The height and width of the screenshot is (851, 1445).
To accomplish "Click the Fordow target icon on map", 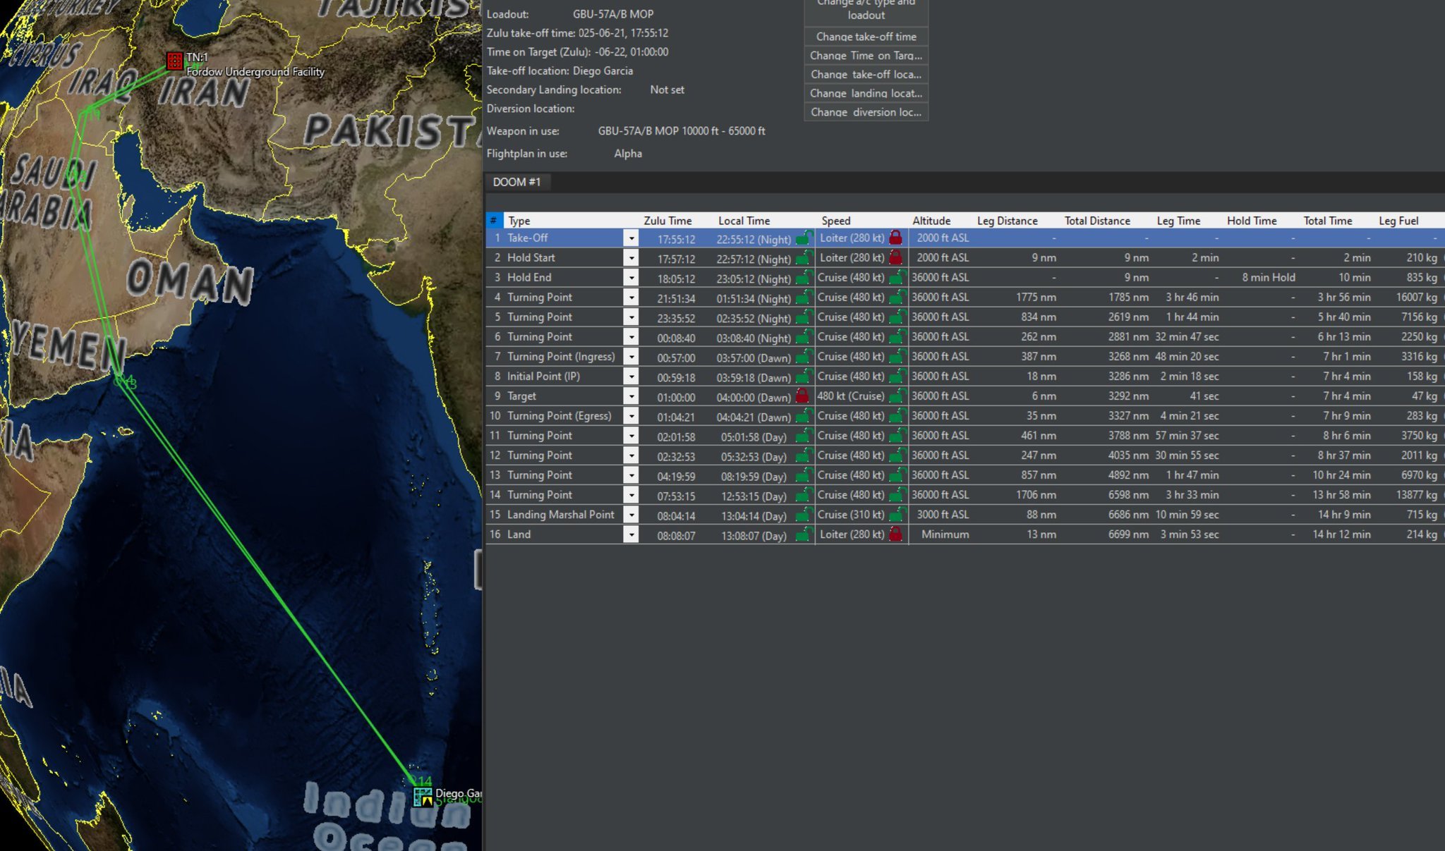I will tap(174, 61).
